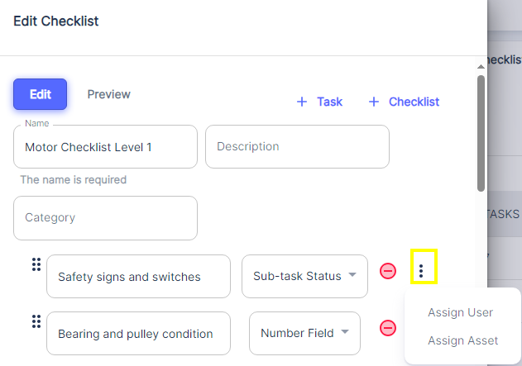Remove the Bearing and pulley condition task
The image size is (522, 366).
click(388, 328)
